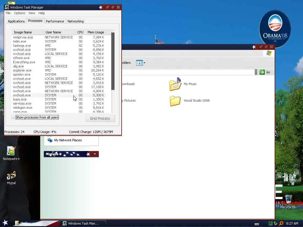Image resolution: width=303 pixels, height=227 pixels.
Task: Switch to the Applications tab
Action: pyautogui.click(x=16, y=21)
